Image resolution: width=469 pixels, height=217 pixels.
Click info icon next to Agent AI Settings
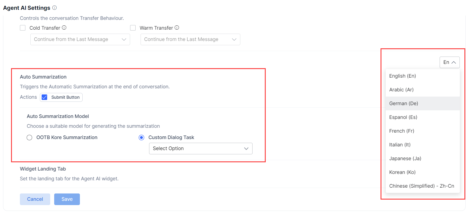pyautogui.click(x=54, y=8)
